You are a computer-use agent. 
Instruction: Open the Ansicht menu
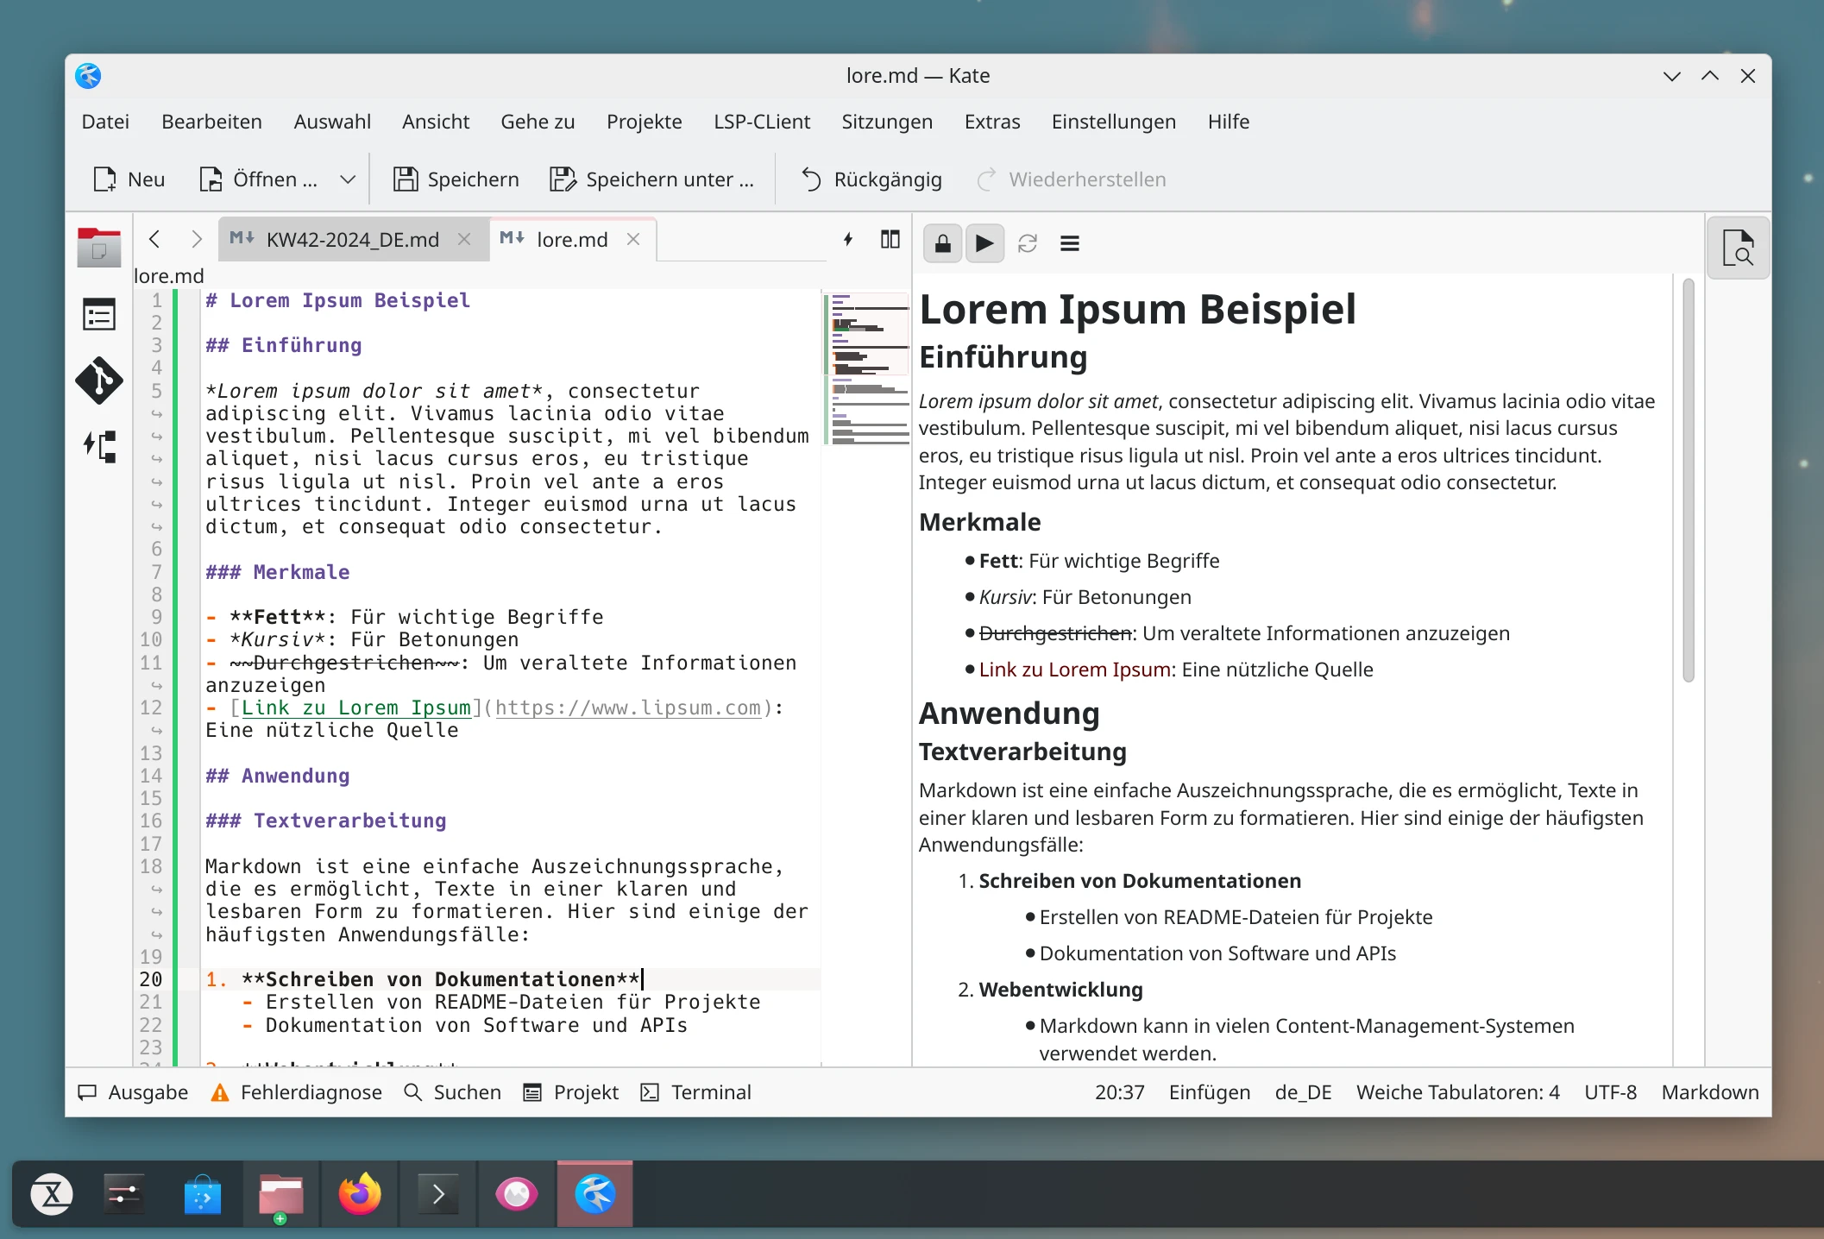(436, 122)
